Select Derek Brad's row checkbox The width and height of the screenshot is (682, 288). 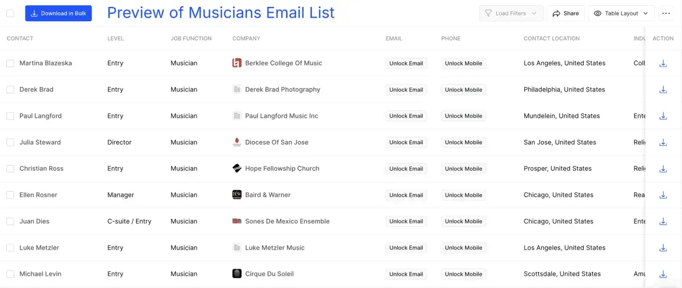point(10,89)
